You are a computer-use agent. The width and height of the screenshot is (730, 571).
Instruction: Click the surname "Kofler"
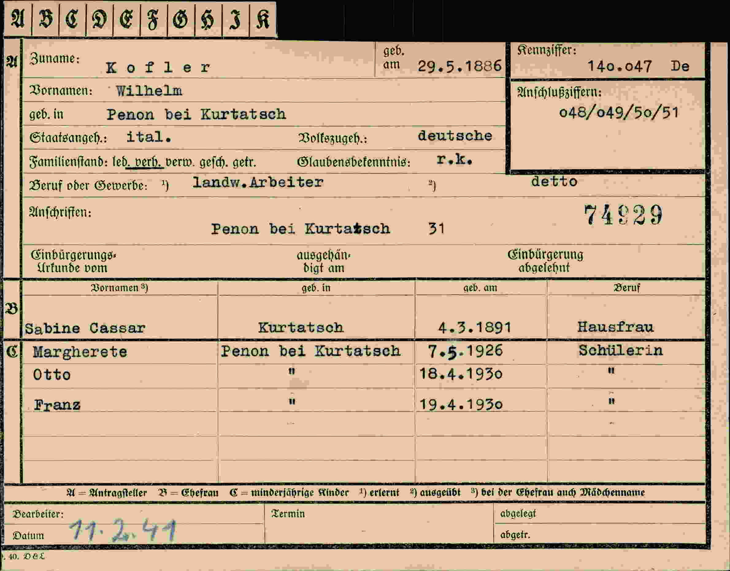(158, 68)
